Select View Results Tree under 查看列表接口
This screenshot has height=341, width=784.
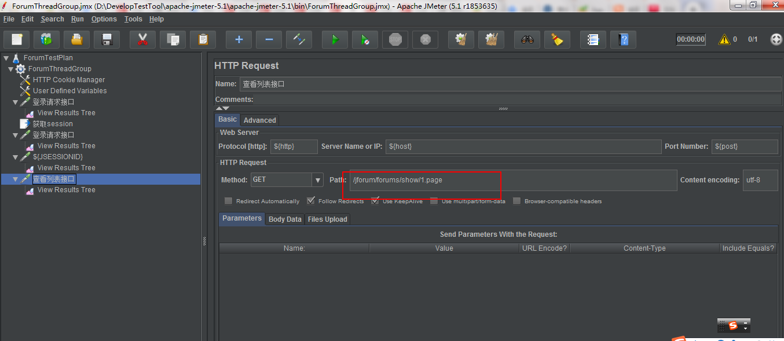pos(66,190)
